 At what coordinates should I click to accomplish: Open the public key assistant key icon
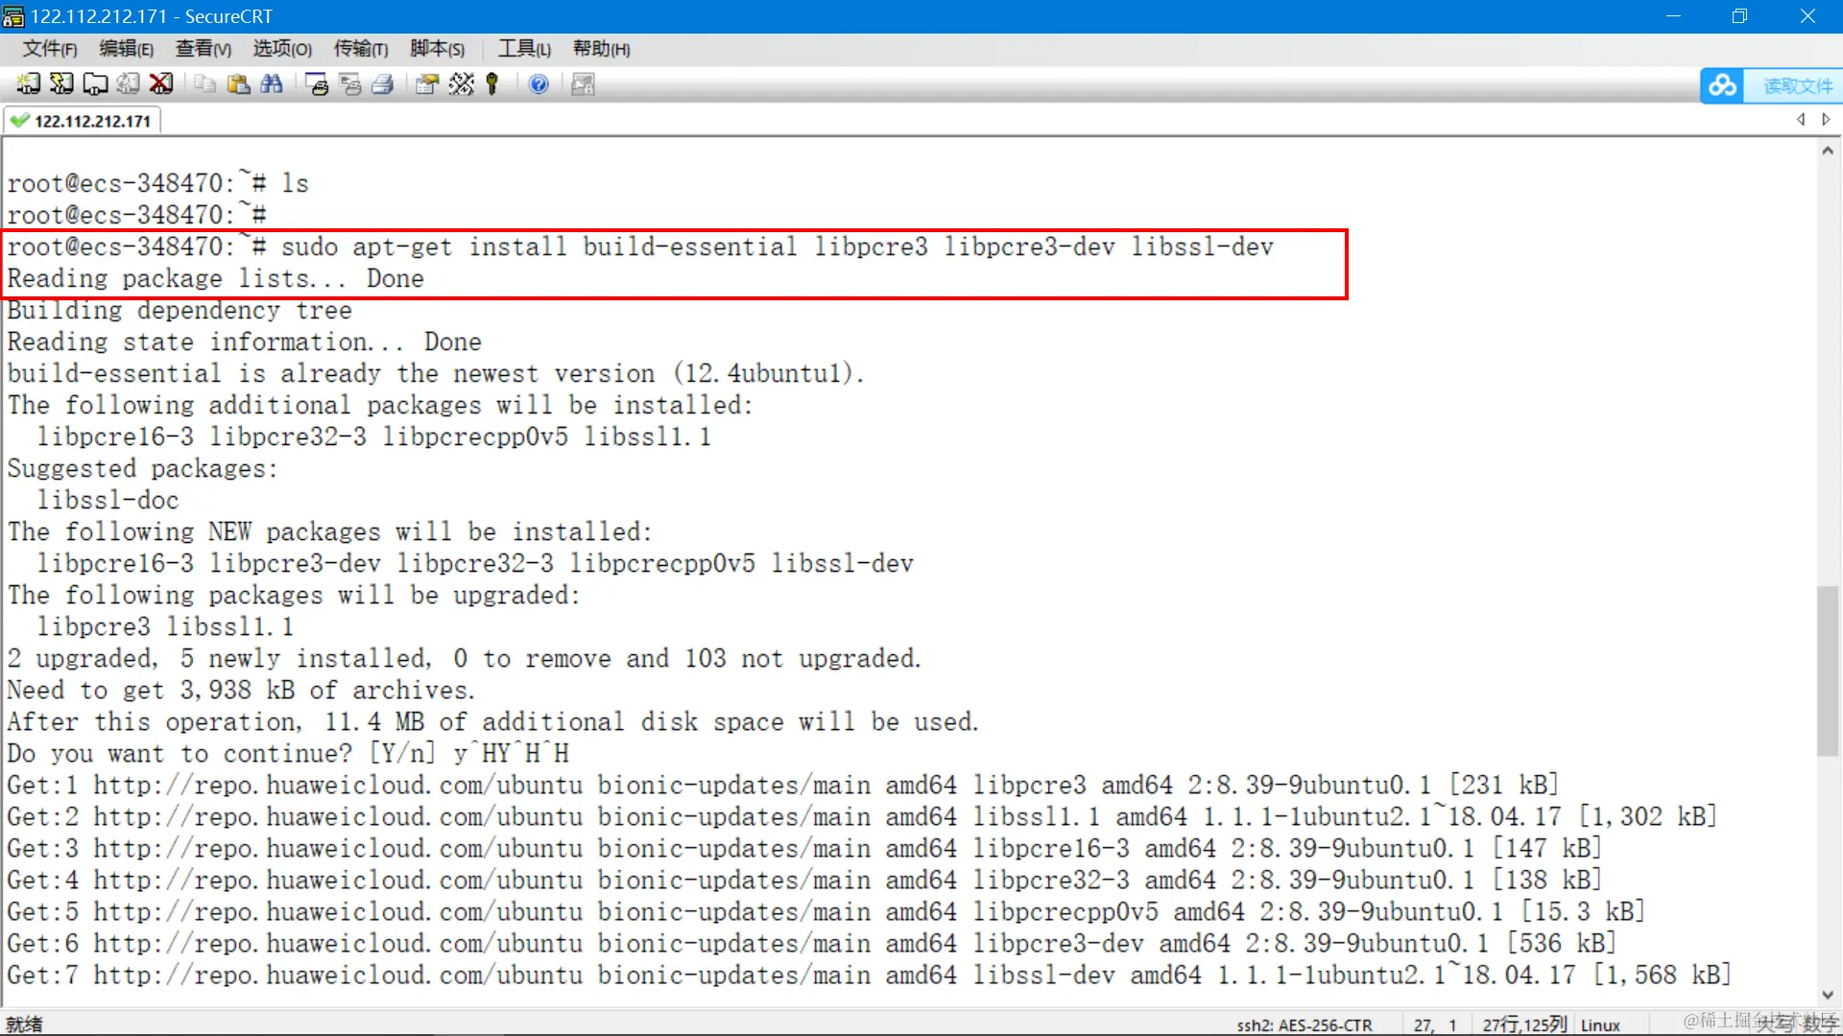[492, 84]
